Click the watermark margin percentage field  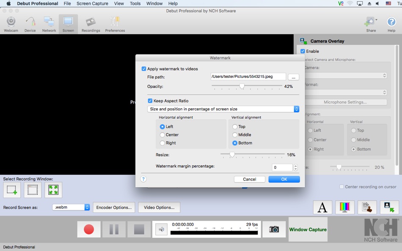[282, 167]
